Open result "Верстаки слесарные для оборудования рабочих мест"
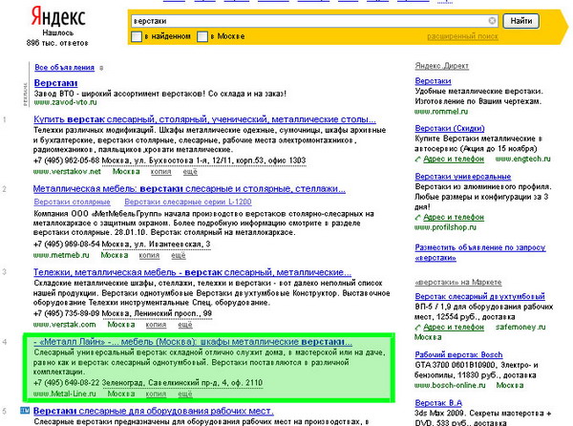This screenshot has width=573, height=426. pyautogui.click(x=154, y=411)
